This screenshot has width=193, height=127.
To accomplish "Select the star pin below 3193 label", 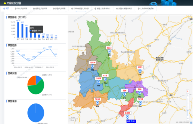I will pos(140,71).
